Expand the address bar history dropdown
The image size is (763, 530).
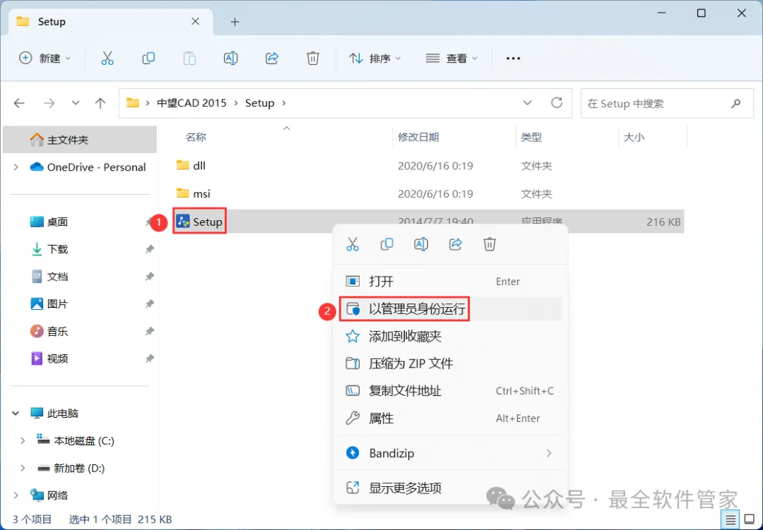pos(527,103)
